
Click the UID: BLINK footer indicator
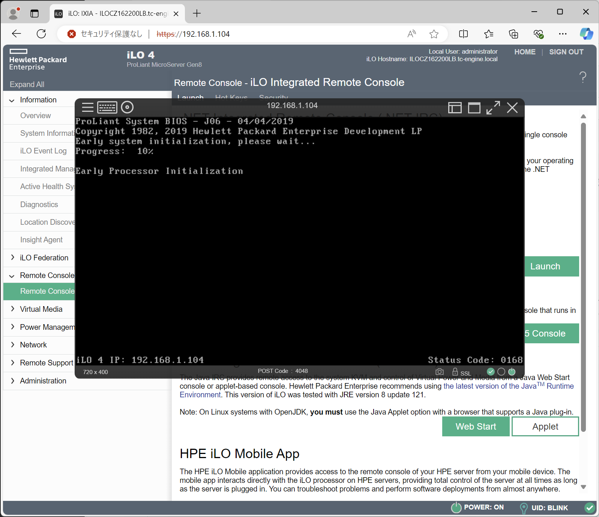pyautogui.click(x=544, y=508)
